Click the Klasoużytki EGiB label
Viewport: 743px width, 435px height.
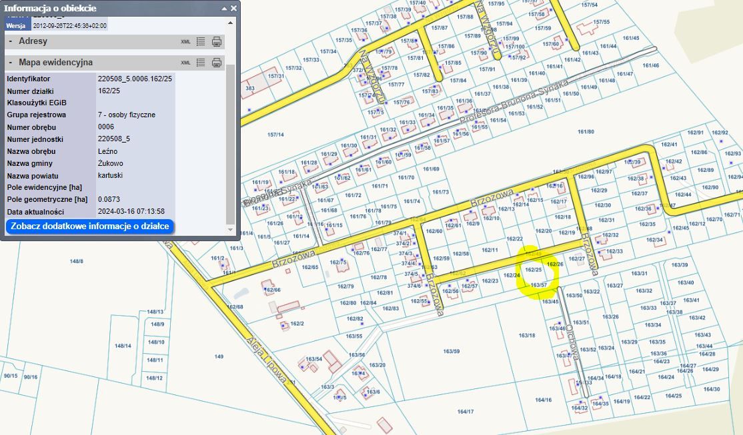click(37, 103)
